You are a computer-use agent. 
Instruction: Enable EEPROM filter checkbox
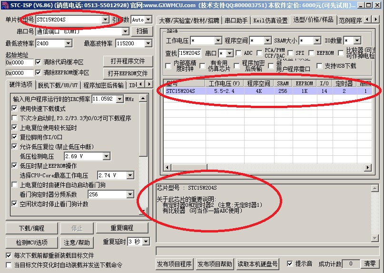point(312,53)
